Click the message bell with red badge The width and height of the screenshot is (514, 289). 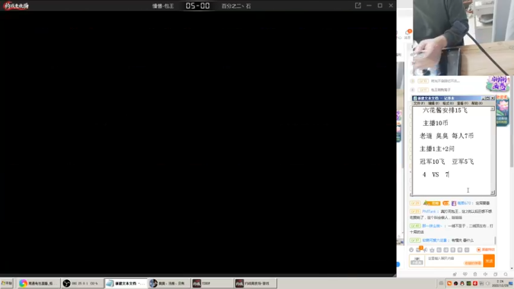coord(408,34)
